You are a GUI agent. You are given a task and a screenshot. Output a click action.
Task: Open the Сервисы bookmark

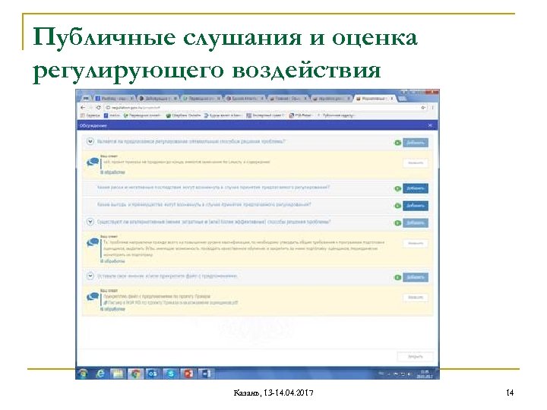(90, 115)
